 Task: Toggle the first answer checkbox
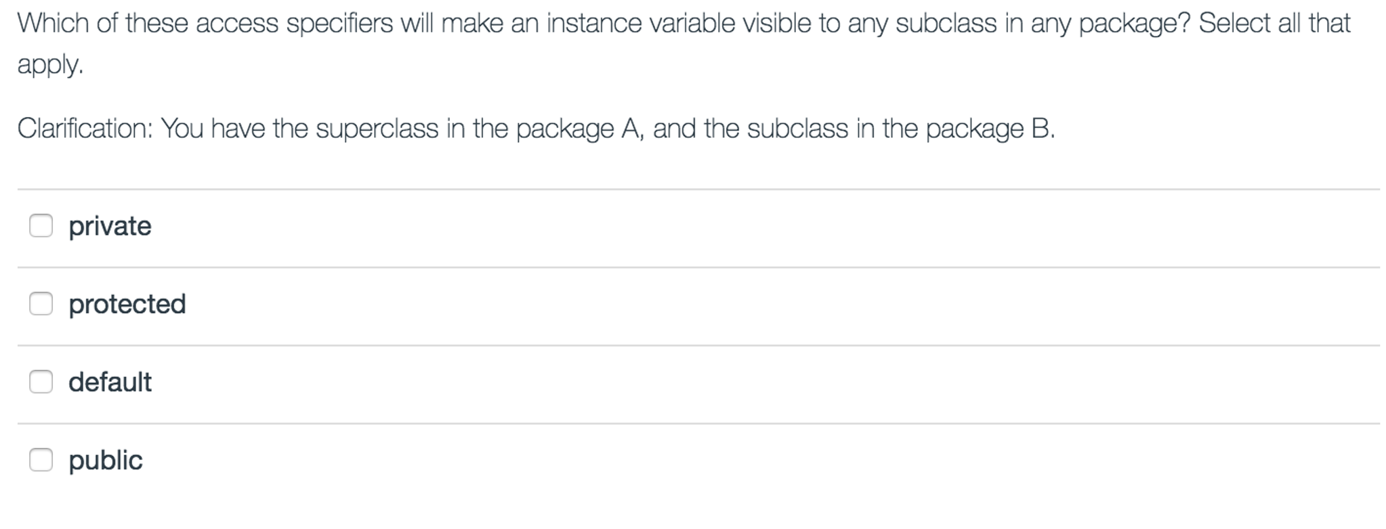pyautogui.click(x=41, y=227)
